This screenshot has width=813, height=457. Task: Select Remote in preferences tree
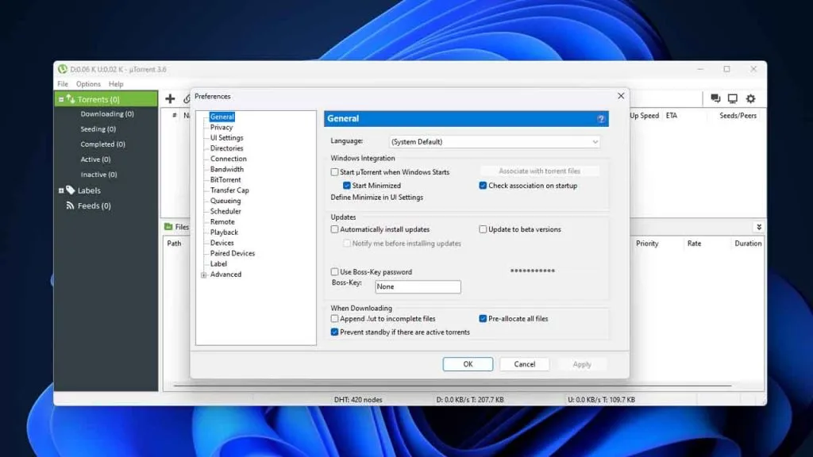[x=222, y=222]
